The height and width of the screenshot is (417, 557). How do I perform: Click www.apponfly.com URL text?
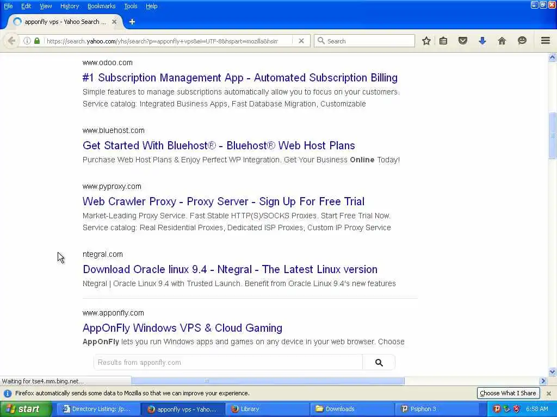click(113, 313)
